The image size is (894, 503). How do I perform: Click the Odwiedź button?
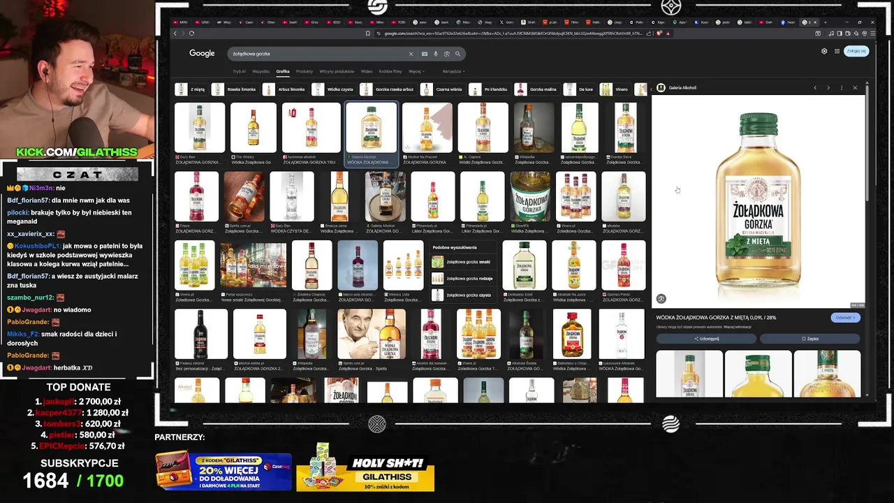[845, 317]
